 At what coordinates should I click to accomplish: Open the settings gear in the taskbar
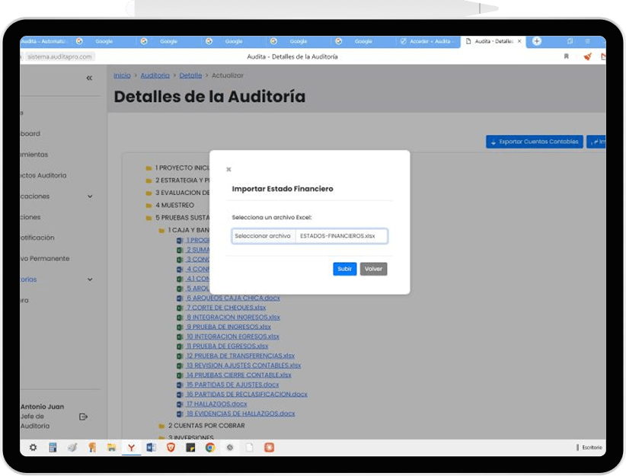(33, 448)
